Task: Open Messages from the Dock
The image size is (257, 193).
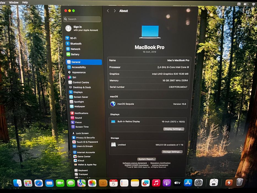Action: [x=71, y=183]
